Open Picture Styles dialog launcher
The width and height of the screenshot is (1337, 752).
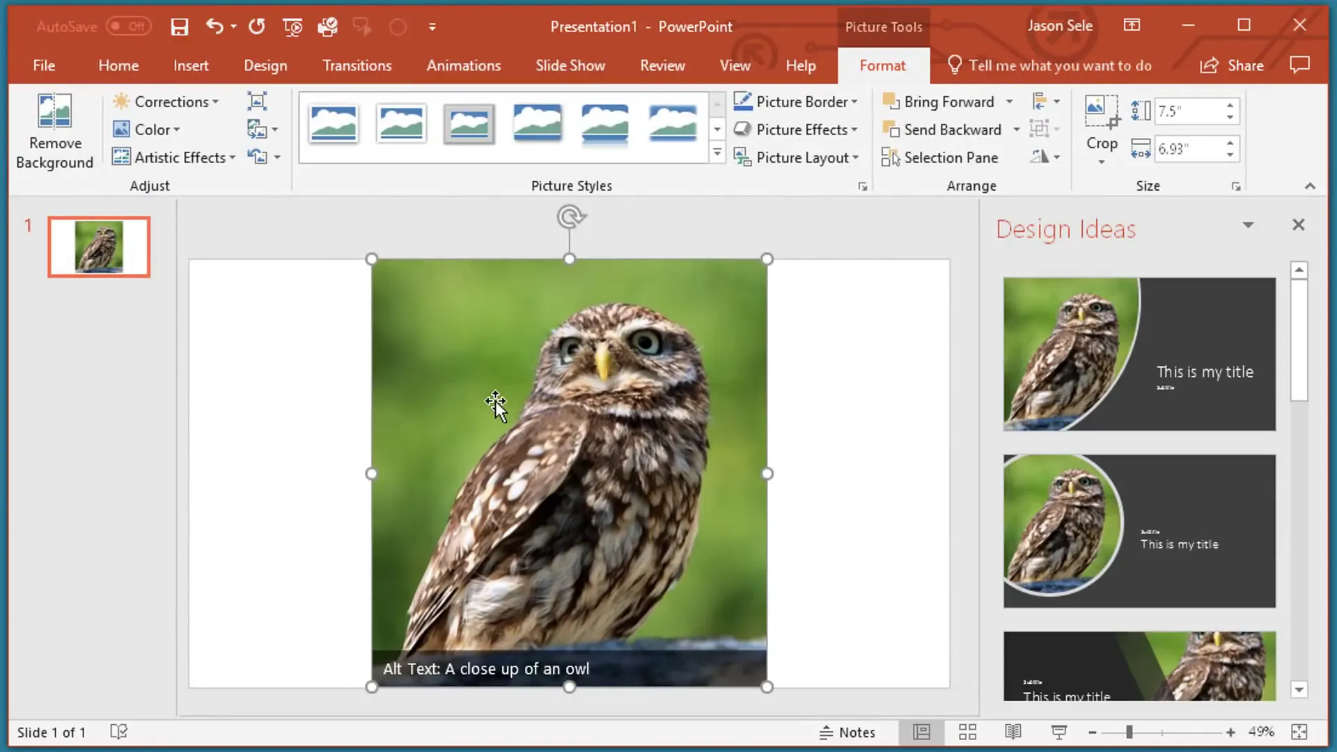[x=862, y=187]
